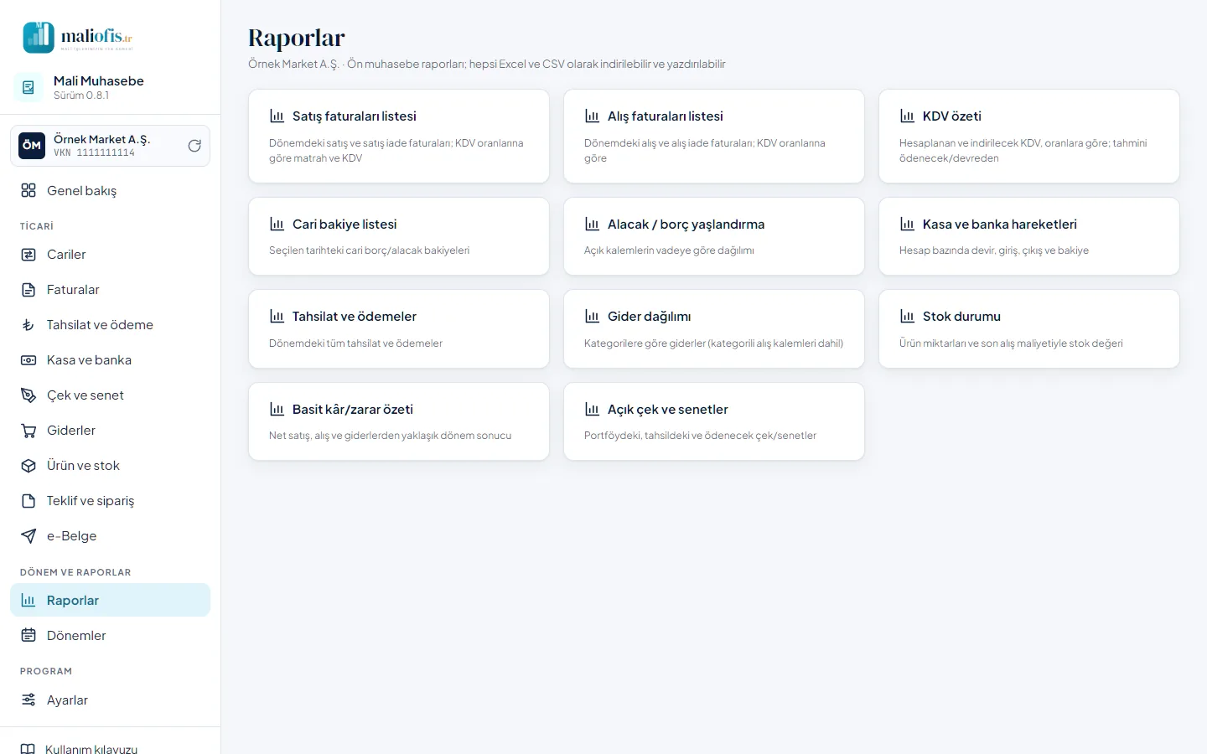Click the Ayarlar sliders icon
Viewport: 1207px width, 754px height.
(x=28, y=700)
